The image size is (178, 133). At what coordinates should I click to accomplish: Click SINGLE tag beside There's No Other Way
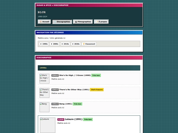(x=55, y=90)
